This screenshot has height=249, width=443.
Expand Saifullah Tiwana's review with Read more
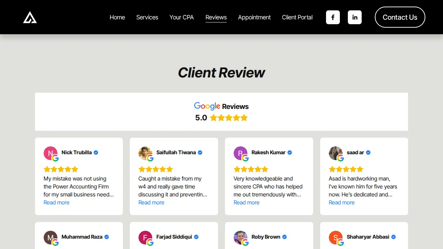[x=151, y=203]
